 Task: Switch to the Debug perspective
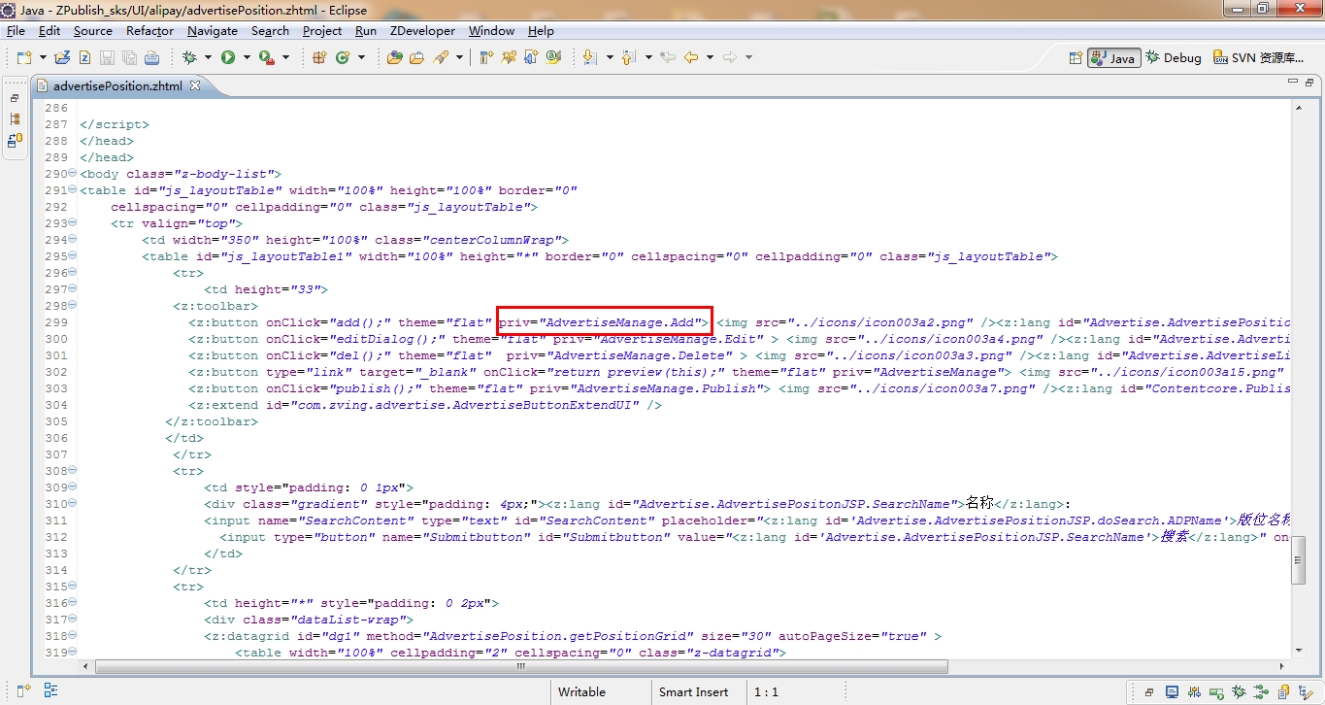pyautogui.click(x=1173, y=58)
